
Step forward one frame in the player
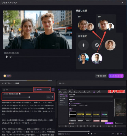point(95,134)
